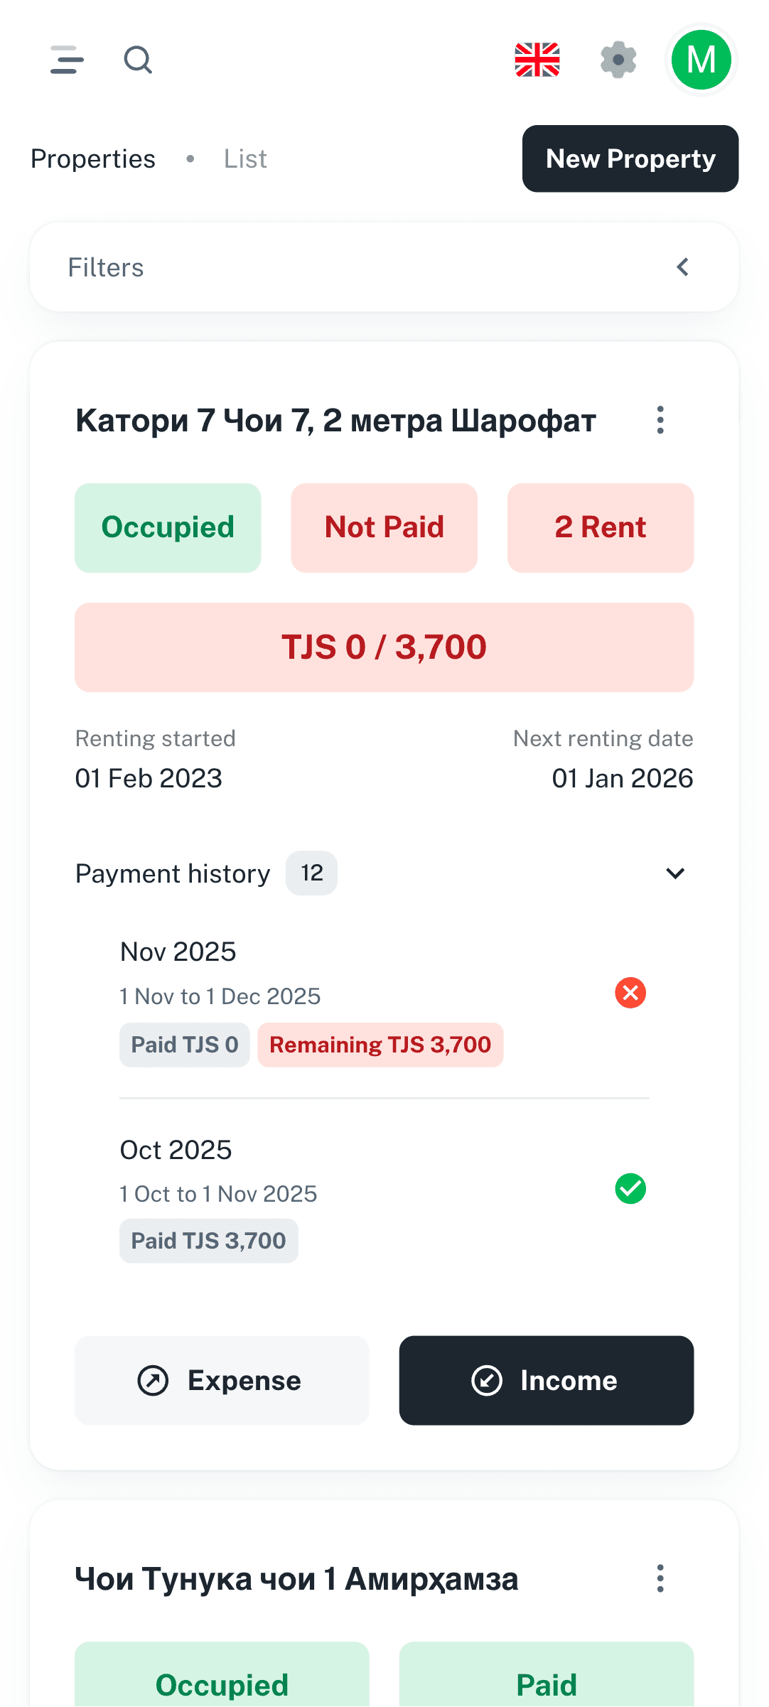This screenshot has width=769, height=1707.
Task: Open the green M profile avatar
Action: [x=701, y=60]
